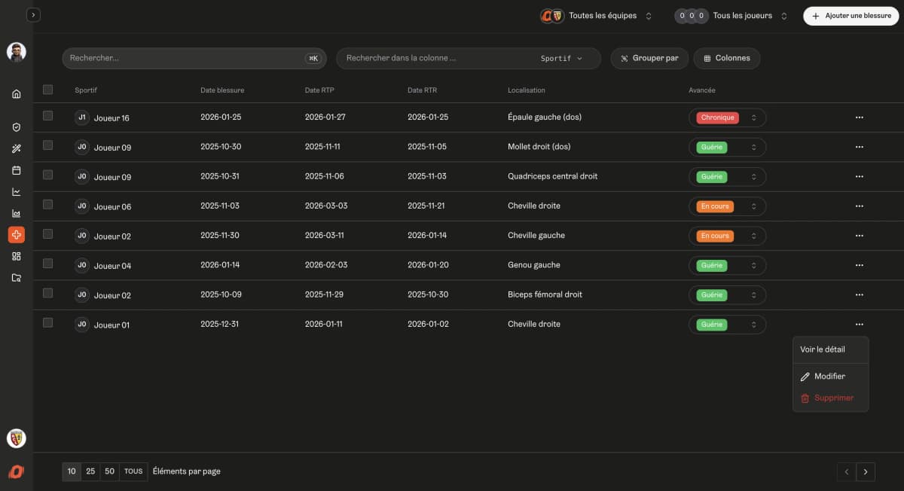This screenshot has width=904, height=491.
Task: Expand the sidebar with top chevron
Action: 33,15
